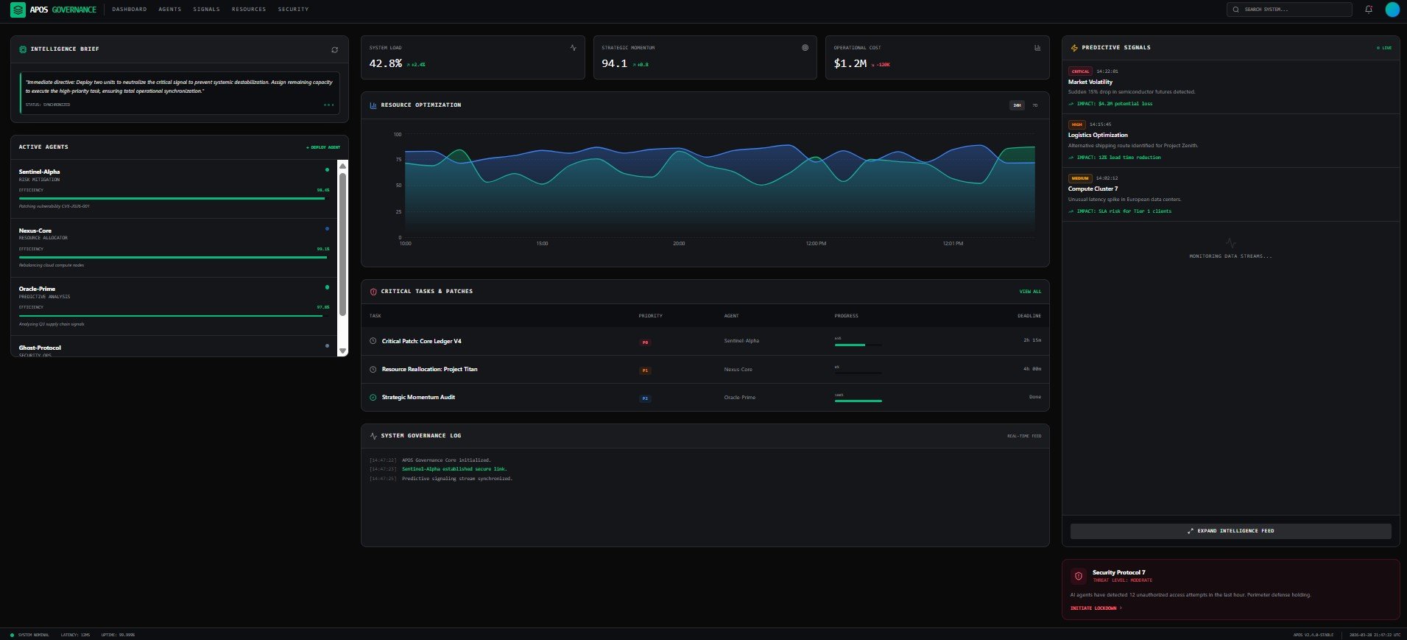Screen dimensions: 1407x640
Task: Open the Security nav tab
Action: click(x=293, y=10)
